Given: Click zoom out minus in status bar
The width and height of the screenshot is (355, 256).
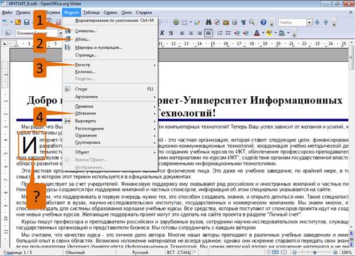Looking at the screenshot, I should pyautogui.click(x=294, y=252).
